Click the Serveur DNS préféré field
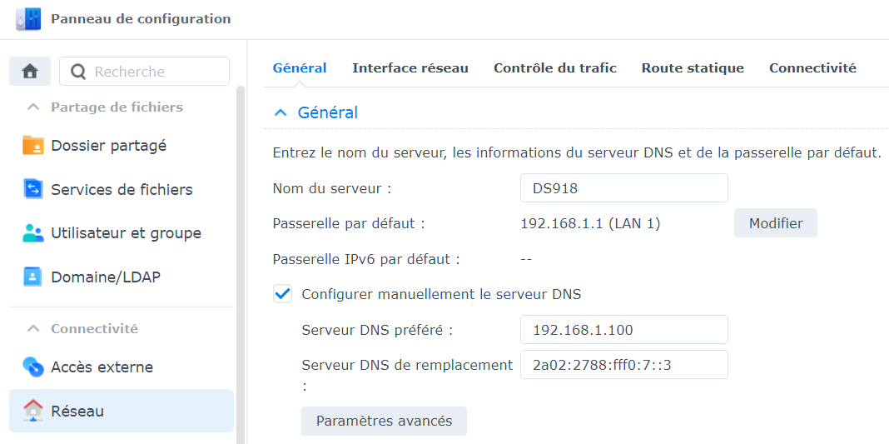Screen dimensions: 889x444 (x=624, y=329)
